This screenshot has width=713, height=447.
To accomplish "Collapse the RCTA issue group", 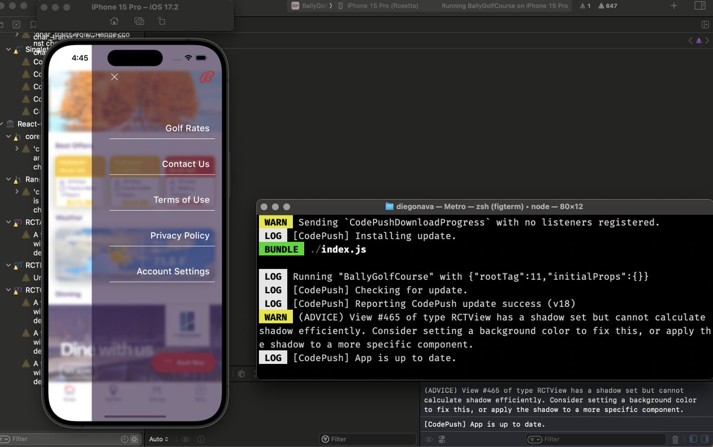I will [8, 223].
